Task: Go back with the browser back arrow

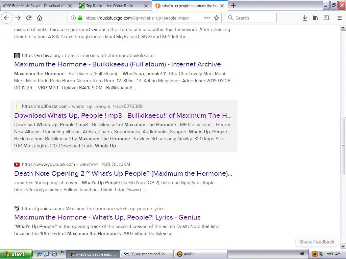Action: 7,18
